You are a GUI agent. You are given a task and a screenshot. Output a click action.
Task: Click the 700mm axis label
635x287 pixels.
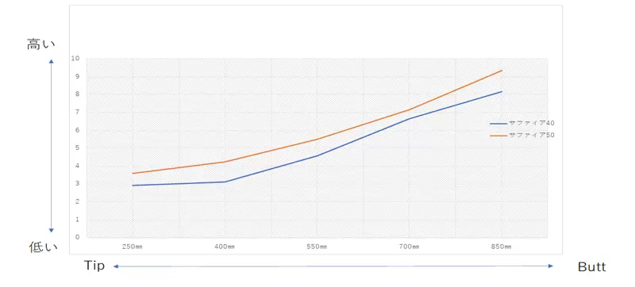(410, 247)
